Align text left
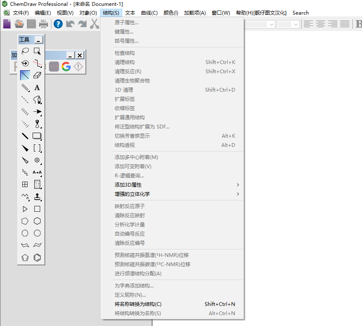 pyautogui.click(x=308, y=24)
